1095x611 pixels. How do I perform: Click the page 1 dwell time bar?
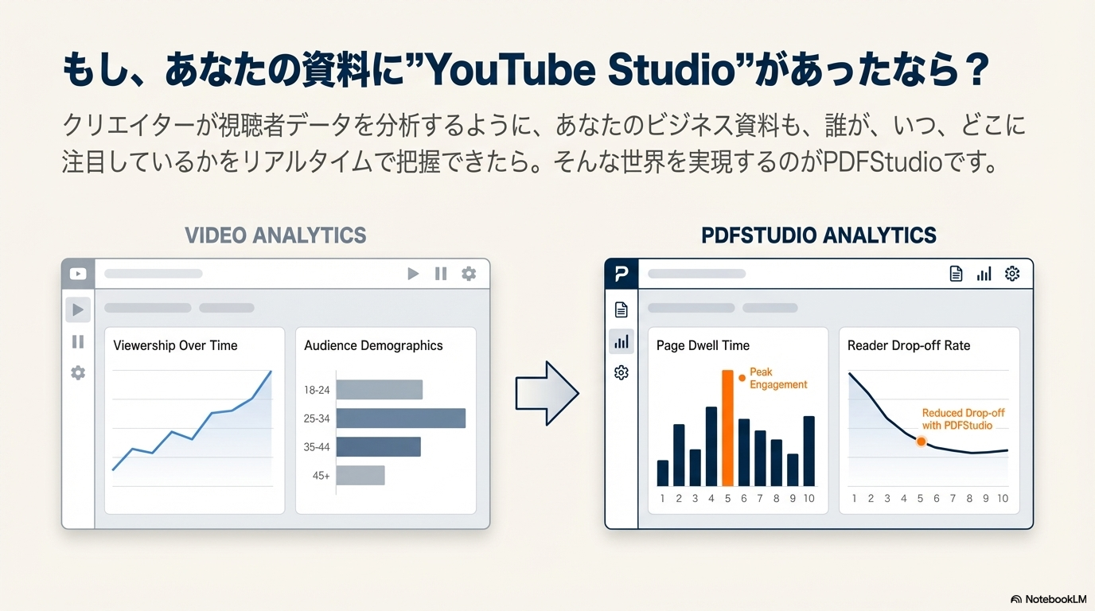663,473
